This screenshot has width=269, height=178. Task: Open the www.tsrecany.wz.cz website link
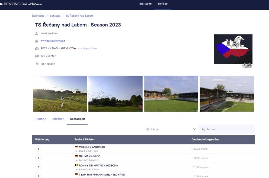[x=52, y=41]
